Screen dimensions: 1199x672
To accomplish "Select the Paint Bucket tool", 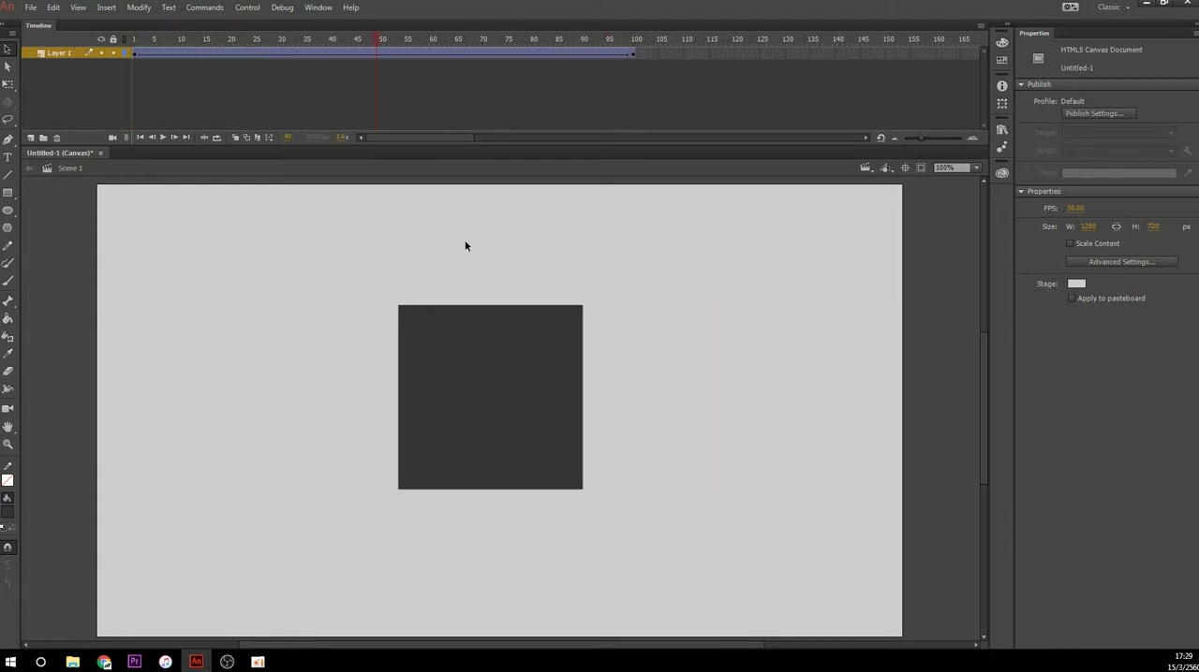I will coord(7,318).
